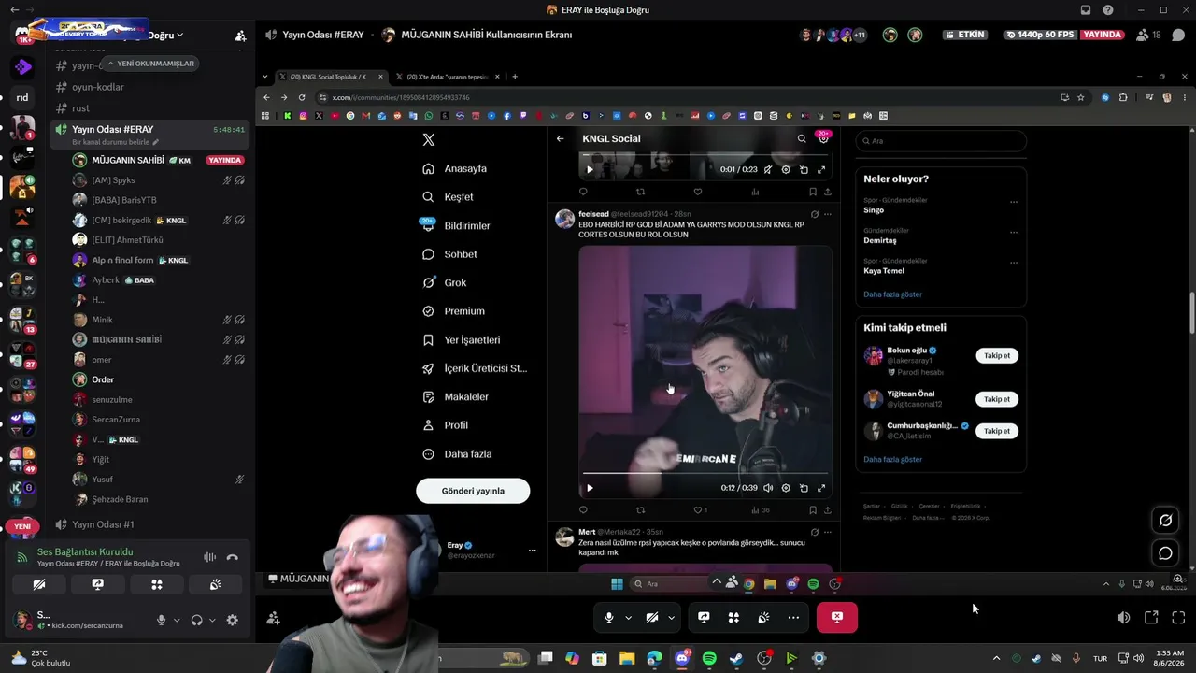This screenshot has height=673, width=1196.
Task: Go to Anasayfa in the X sidebar
Action: (x=455, y=168)
